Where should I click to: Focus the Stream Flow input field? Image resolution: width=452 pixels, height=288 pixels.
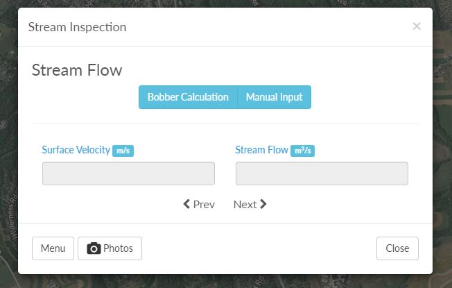tap(322, 173)
